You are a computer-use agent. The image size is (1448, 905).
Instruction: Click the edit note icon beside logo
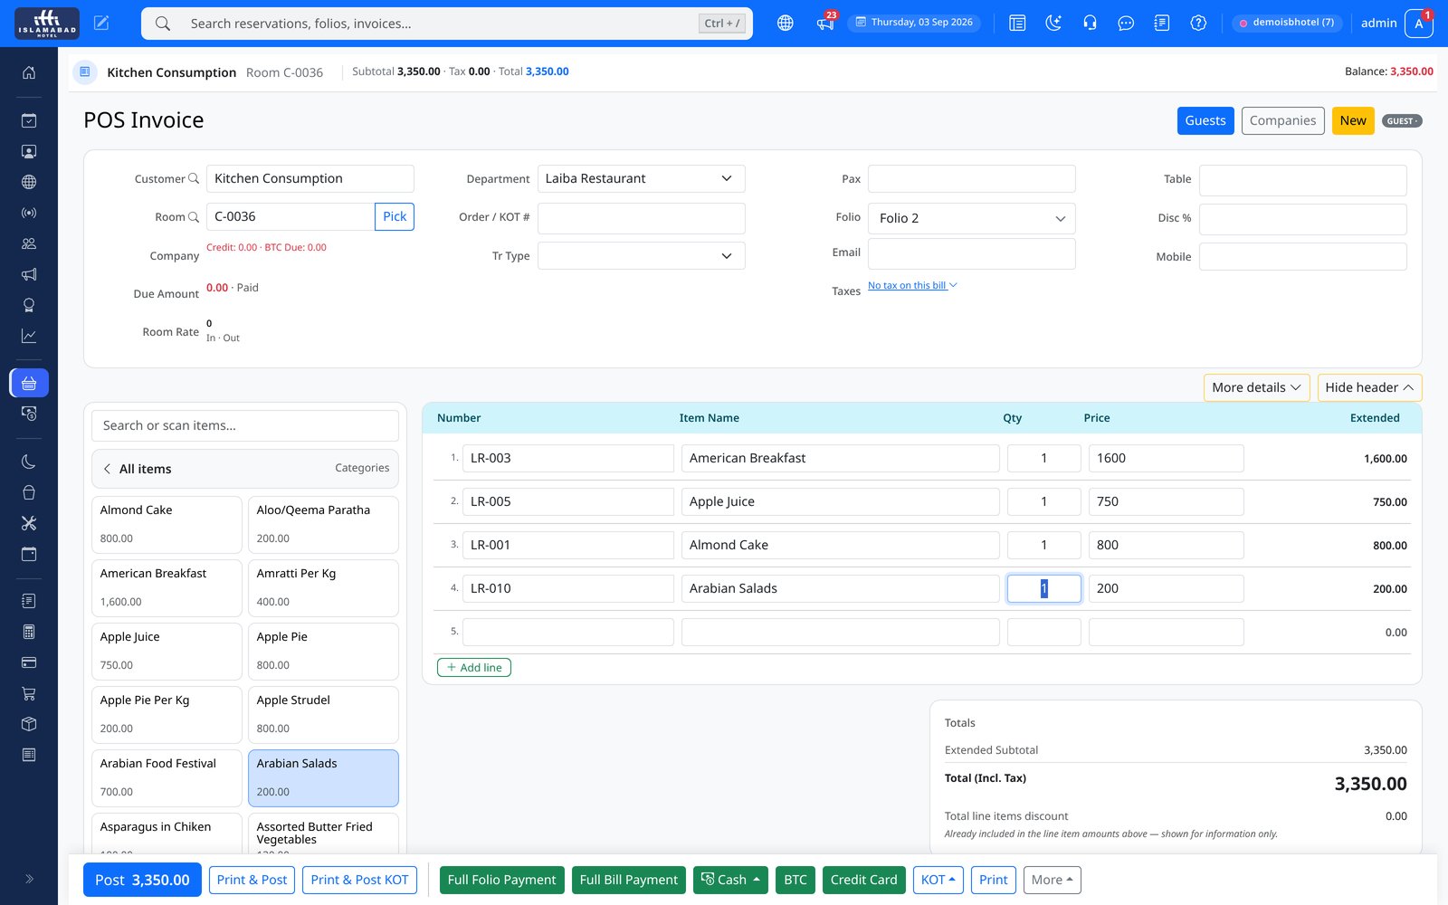101,24
